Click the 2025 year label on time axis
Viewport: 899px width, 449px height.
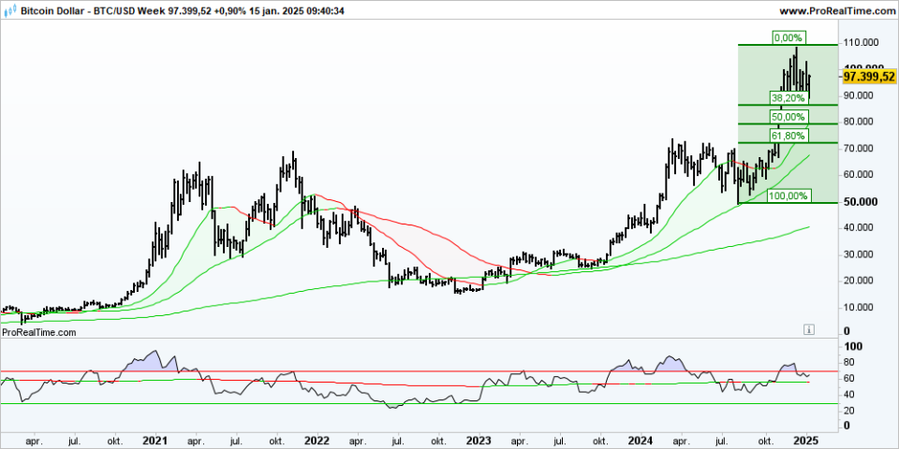pyautogui.click(x=804, y=441)
